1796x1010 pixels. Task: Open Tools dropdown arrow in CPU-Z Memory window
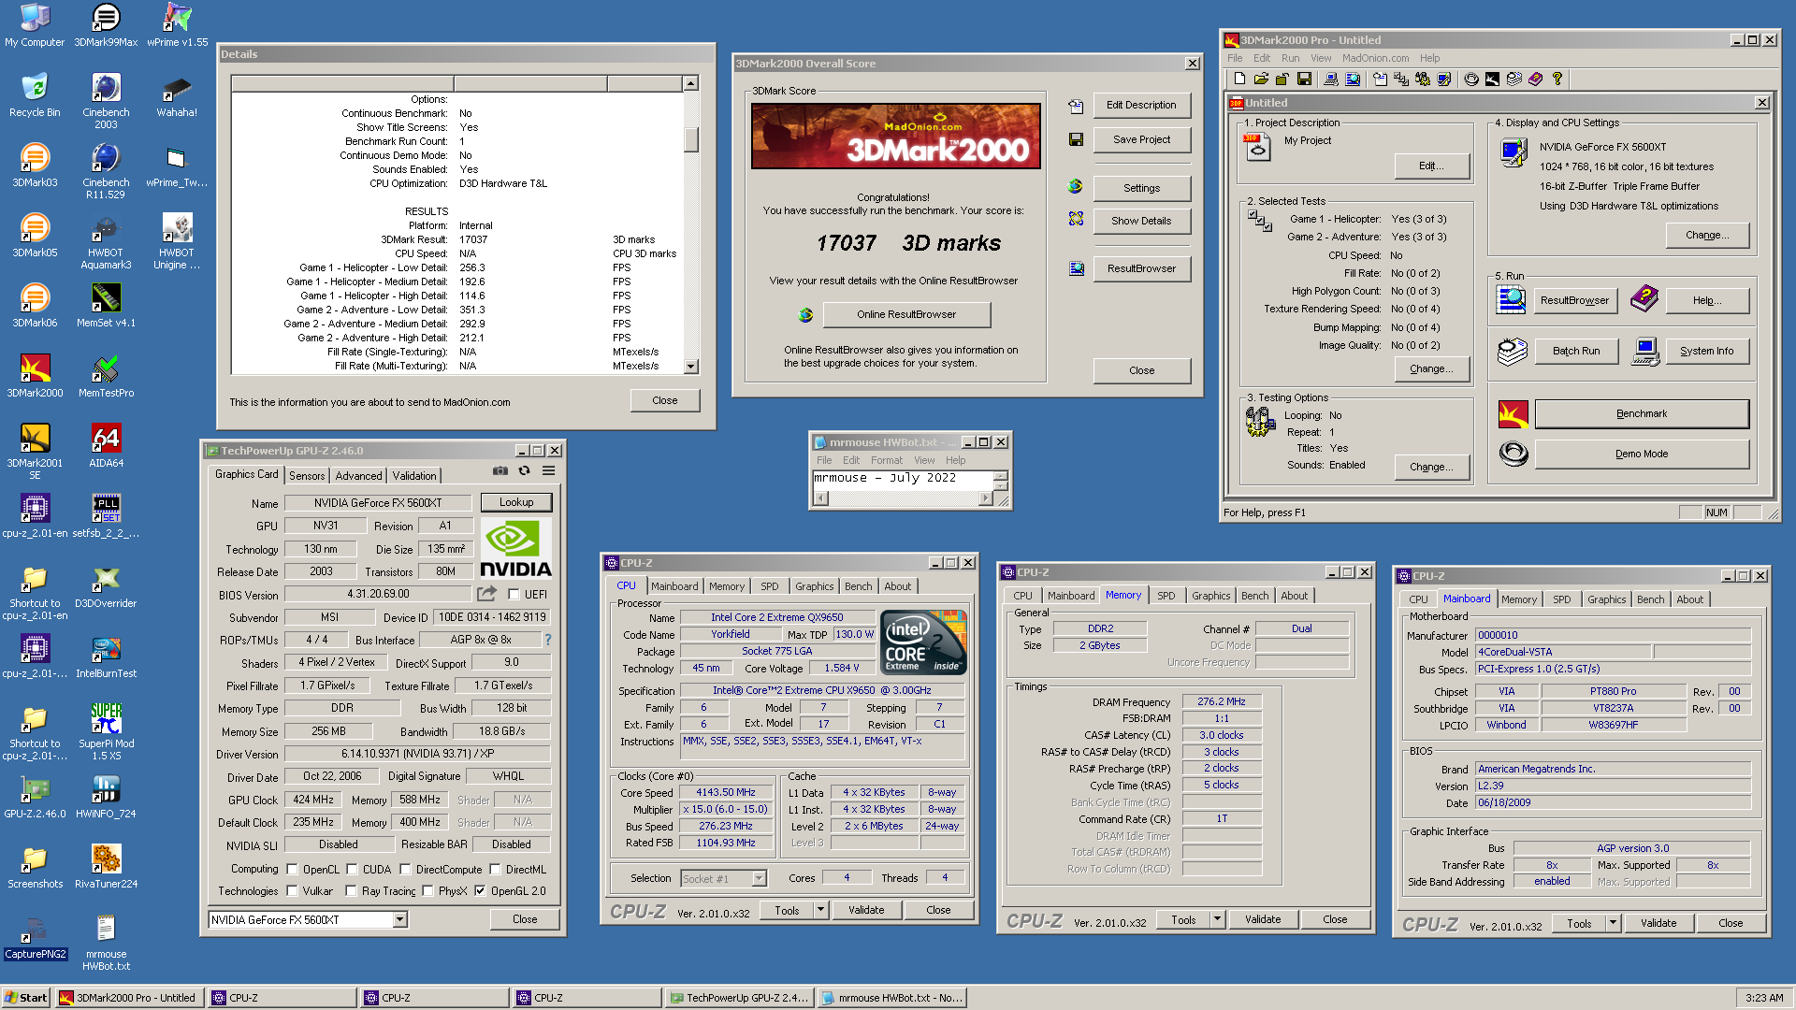pos(1217,919)
